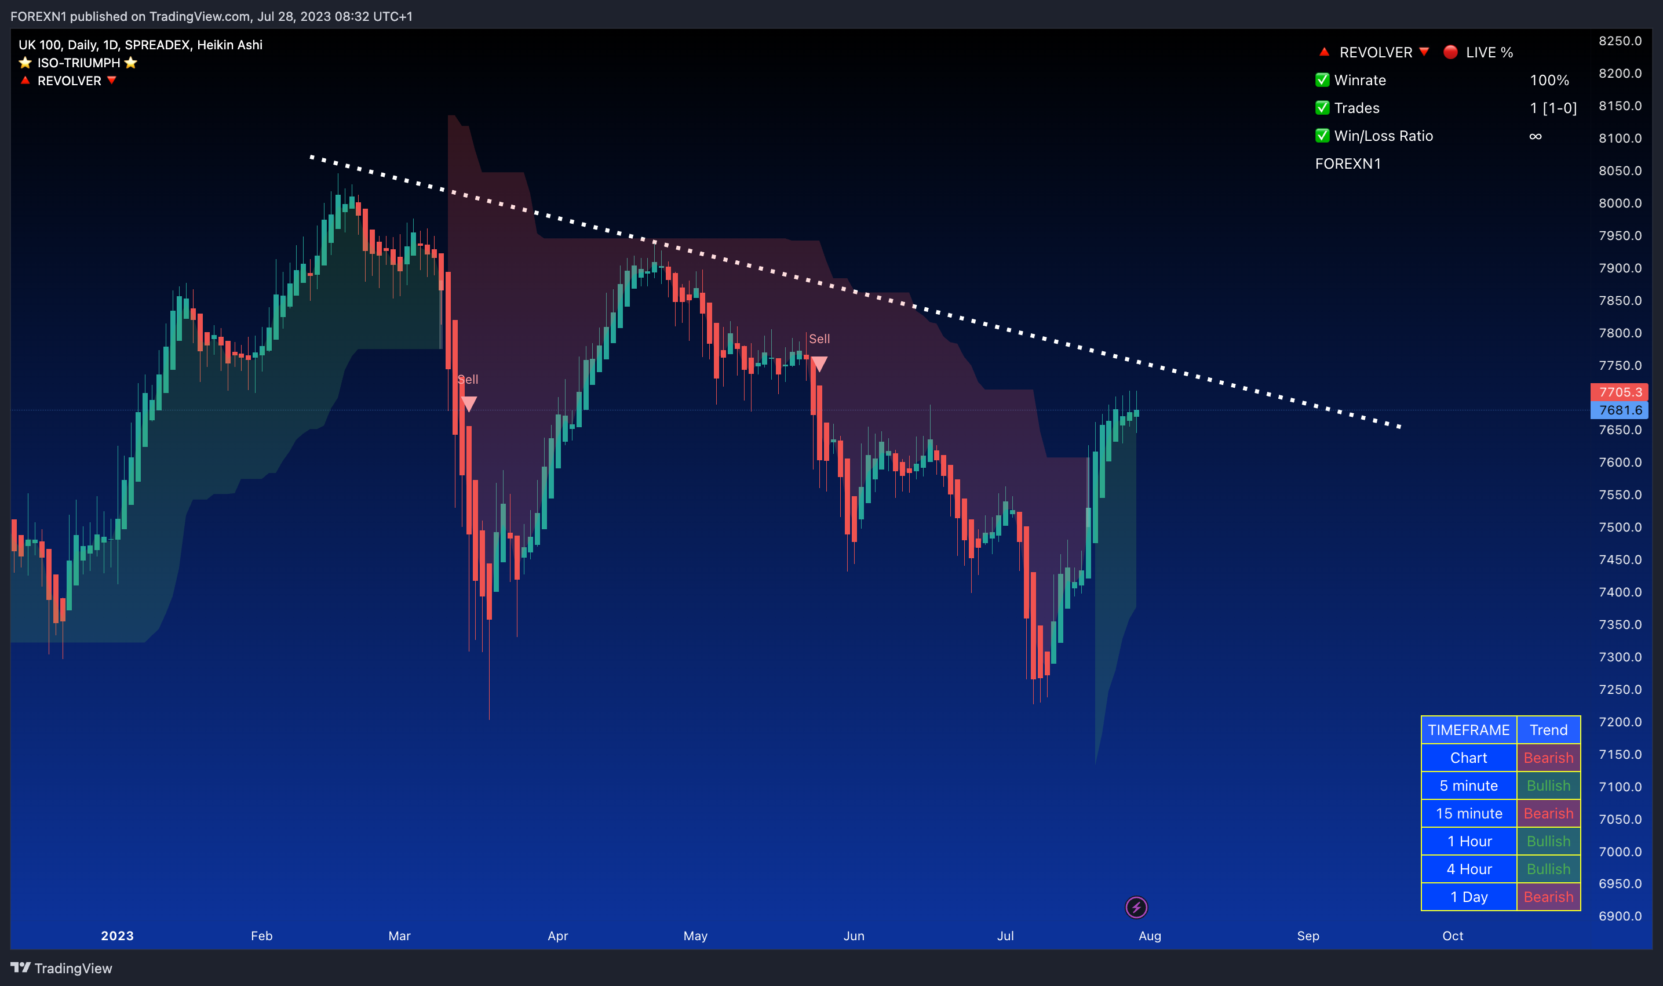
Task: Click the Chart timeframe cell
Action: pos(1468,758)
